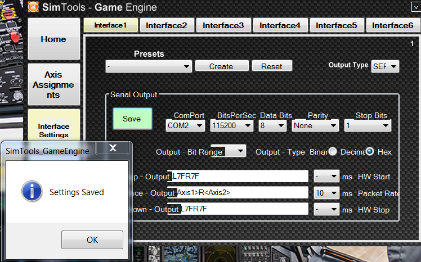Click the 'Output - Type' label

click(280, 152)
